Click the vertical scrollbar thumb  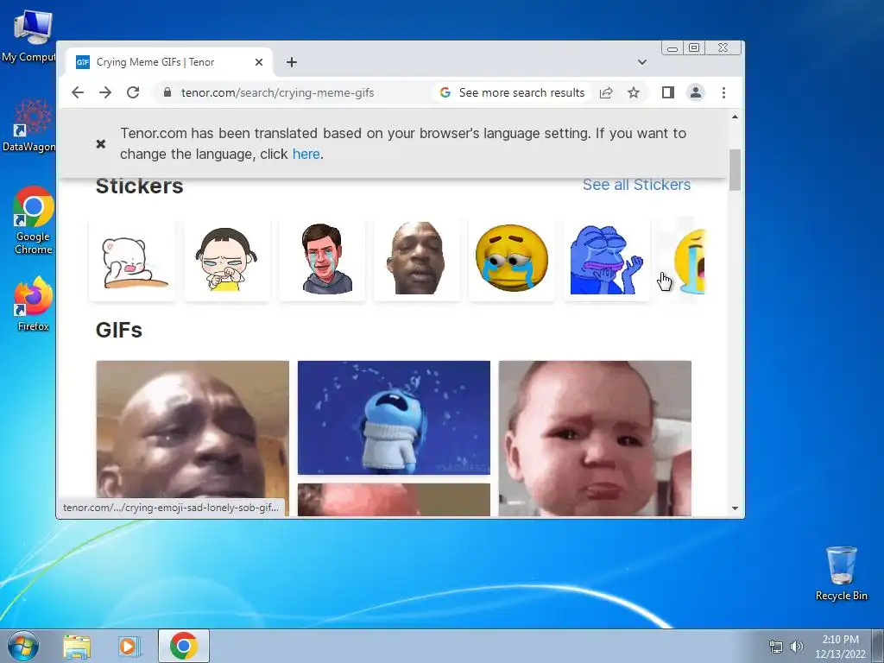tap(735, 170)
